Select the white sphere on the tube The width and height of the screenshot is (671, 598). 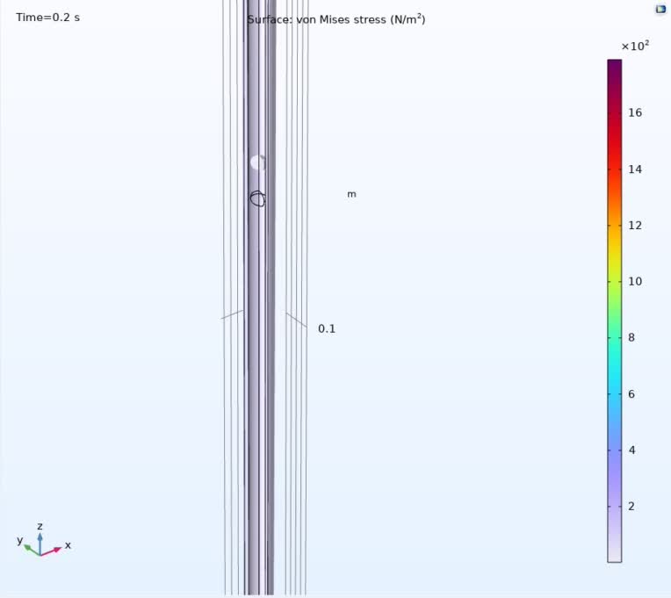pos(258,162)
